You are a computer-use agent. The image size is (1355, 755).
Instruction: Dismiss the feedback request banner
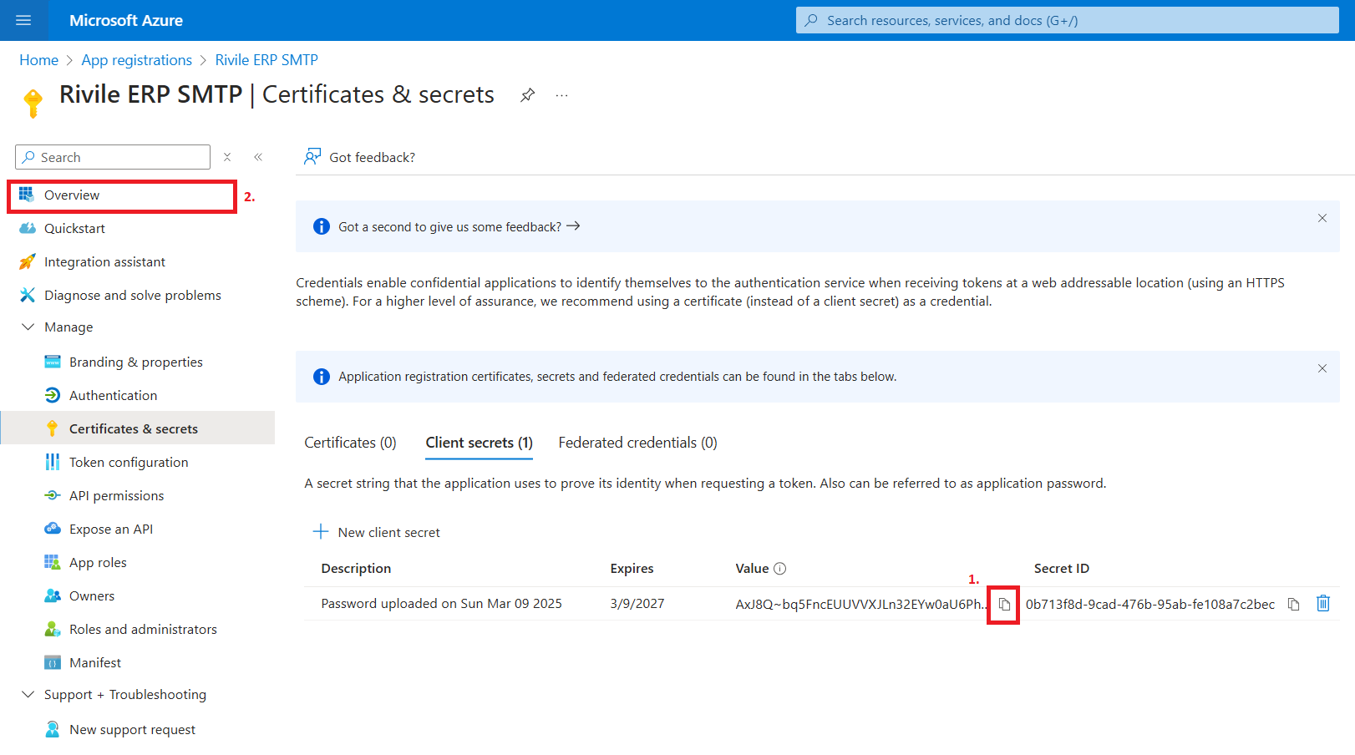[x=1322, y=218]
